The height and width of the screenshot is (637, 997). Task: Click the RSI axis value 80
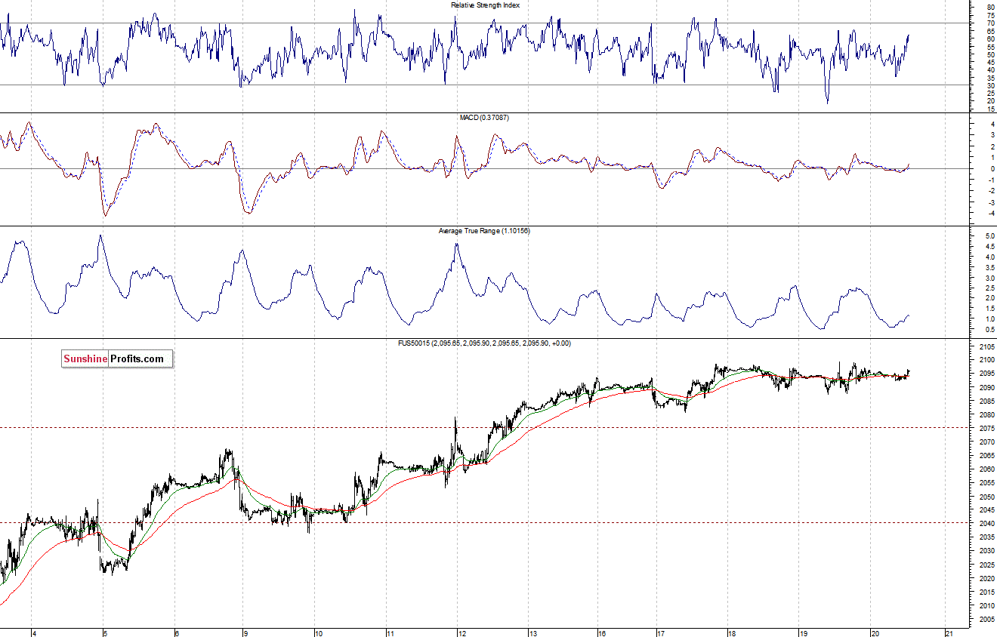click(989, 8)
